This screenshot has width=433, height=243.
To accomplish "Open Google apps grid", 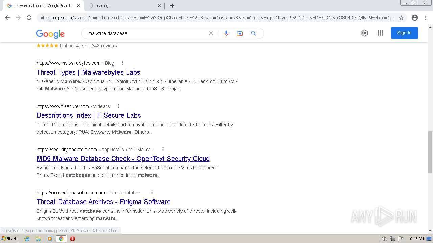I will pos(380,33).
